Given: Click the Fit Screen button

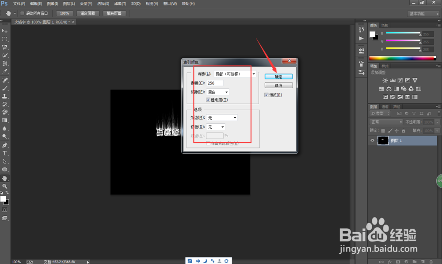Looking at the screenshot, I should click(x=88, y=13).
